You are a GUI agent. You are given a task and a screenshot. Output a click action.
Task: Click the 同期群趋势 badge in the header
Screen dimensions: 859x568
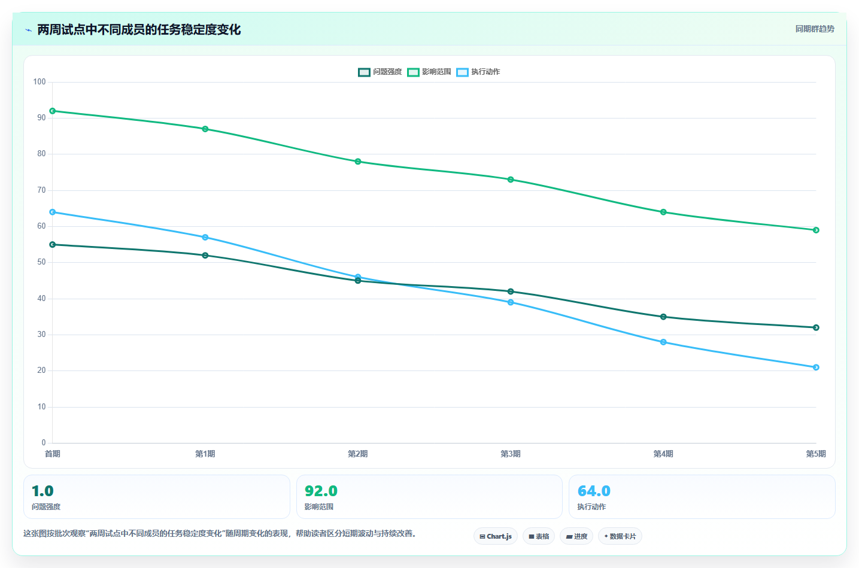pos(815,29)
